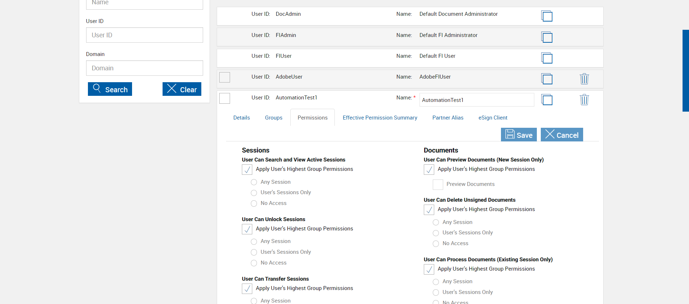Delete AdobeUser with the trash icon
689x304 pixels.
click(x=584, y=79)
